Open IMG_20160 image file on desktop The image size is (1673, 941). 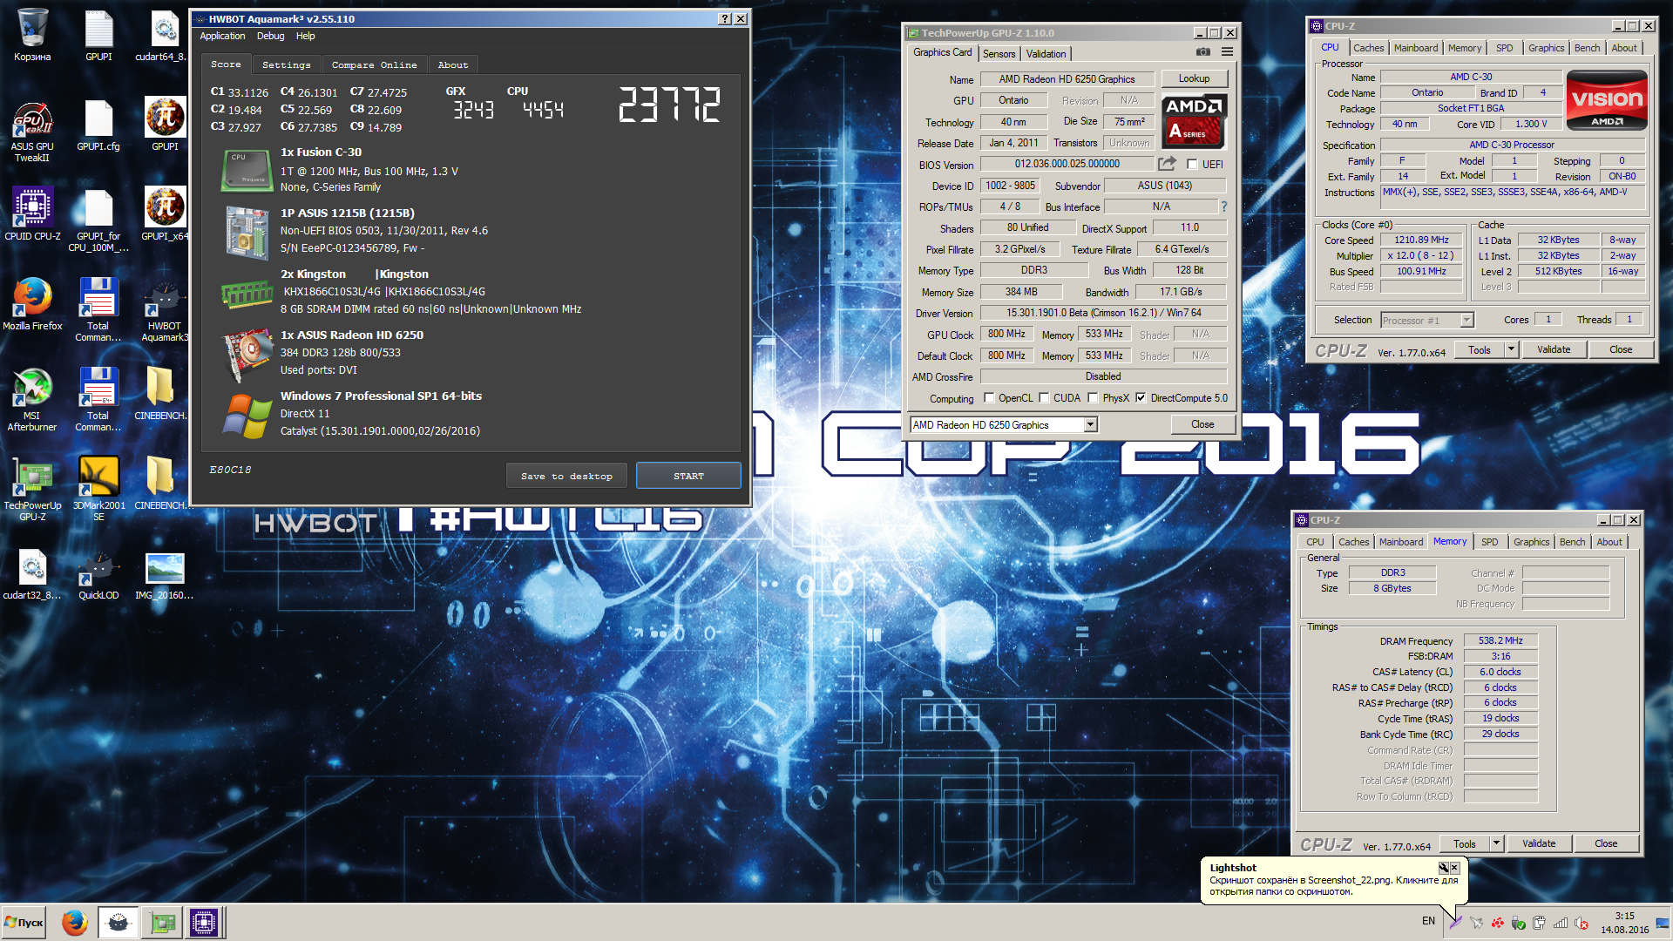(165, 576)
